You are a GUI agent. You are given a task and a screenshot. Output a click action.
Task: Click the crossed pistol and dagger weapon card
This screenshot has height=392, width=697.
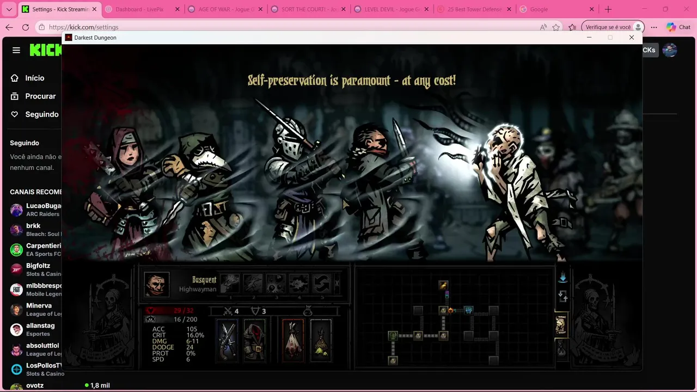228,340
